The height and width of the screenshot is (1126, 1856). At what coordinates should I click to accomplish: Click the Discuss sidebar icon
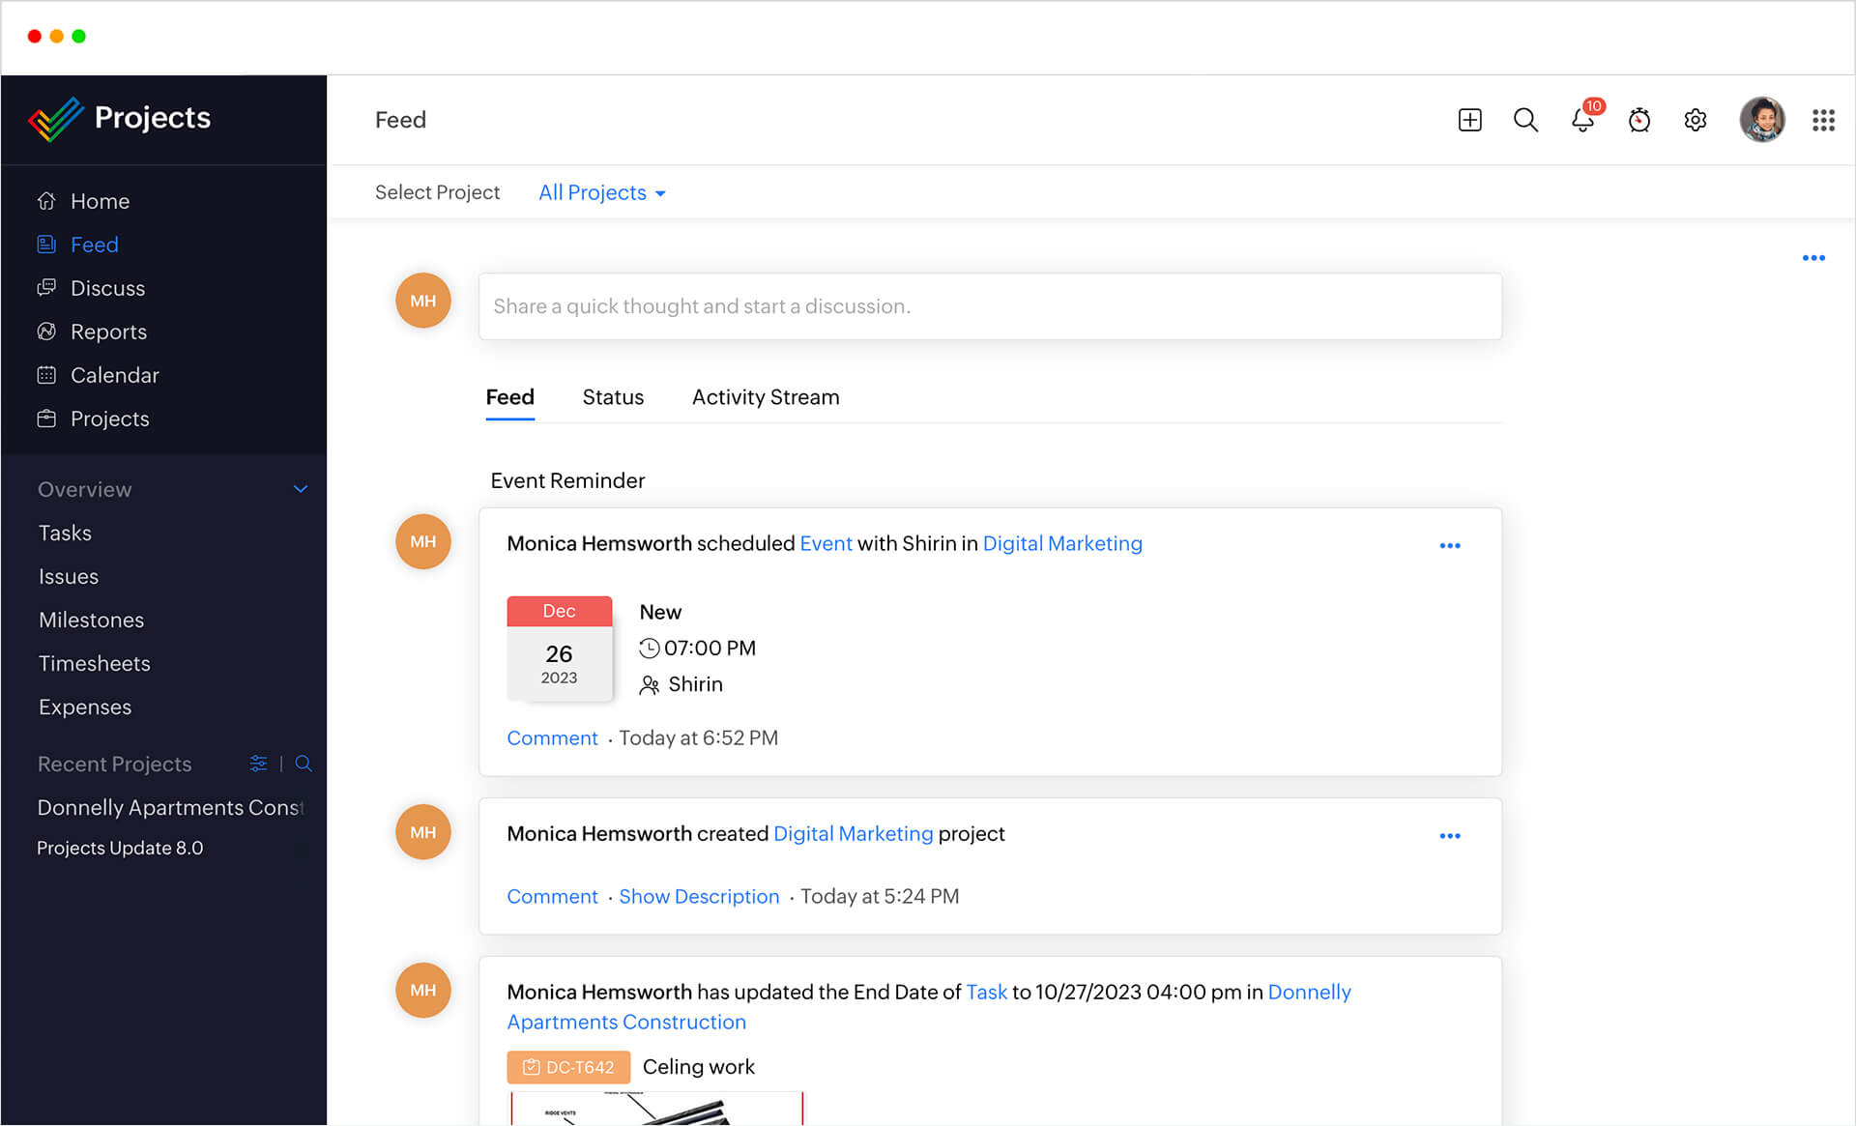pos(46,288)
